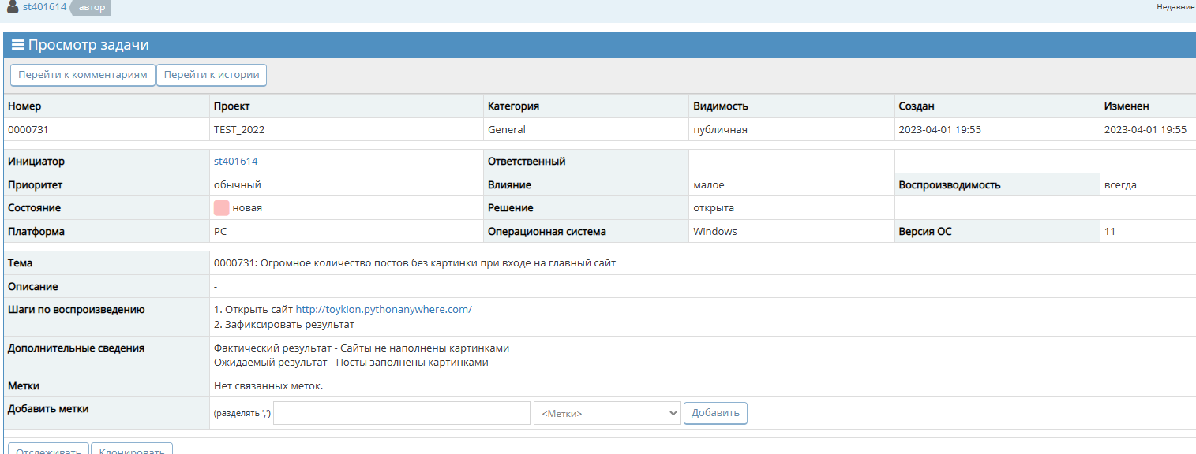Click the Описание label
Screen dimensions: 1196x454
33,287
